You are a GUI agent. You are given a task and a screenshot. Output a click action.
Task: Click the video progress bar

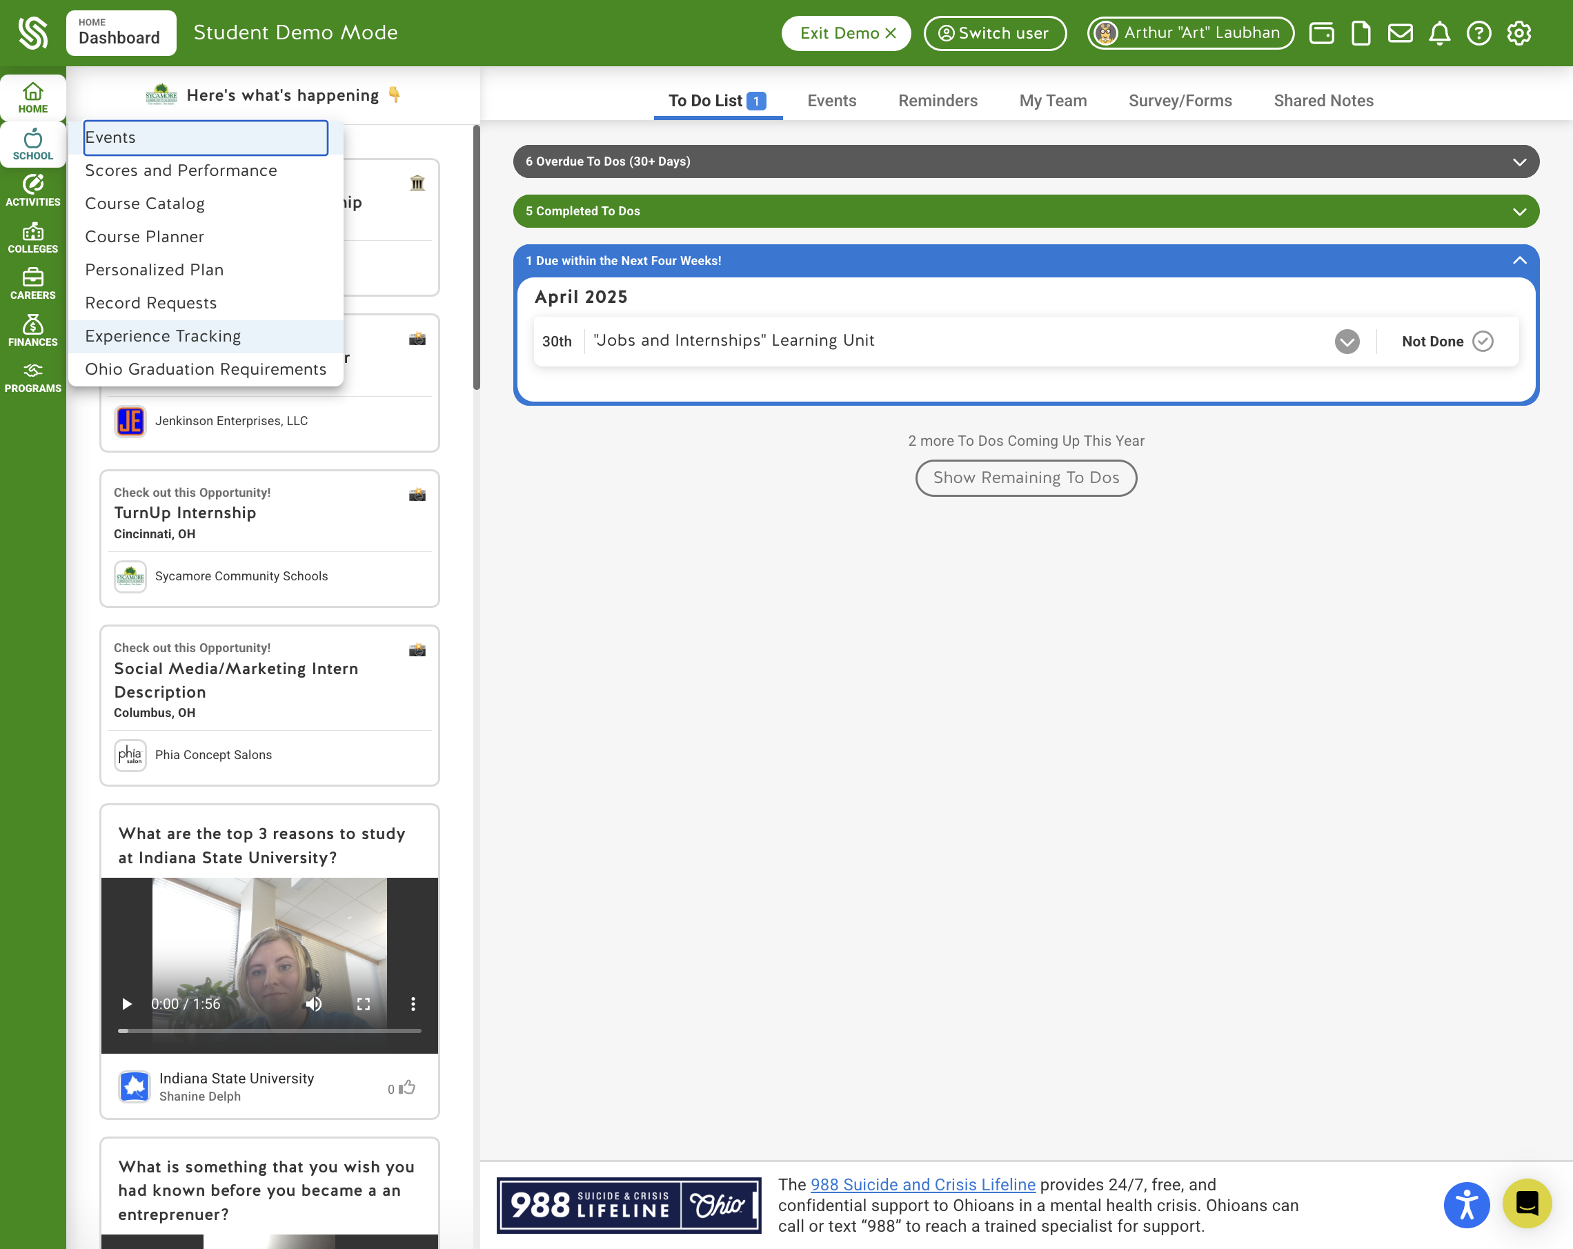pyautogui.click(x=269, y=1031)
